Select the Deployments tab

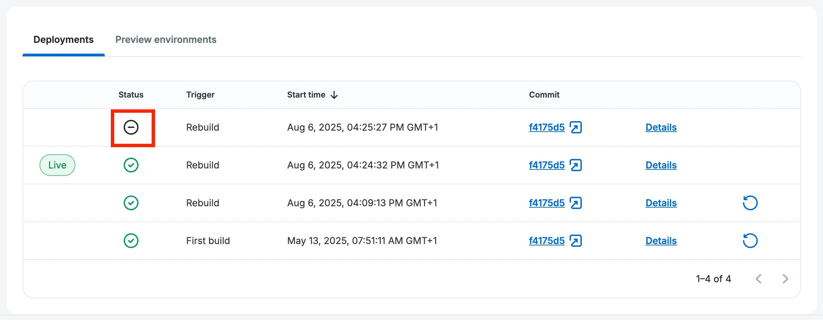point(64,40)
